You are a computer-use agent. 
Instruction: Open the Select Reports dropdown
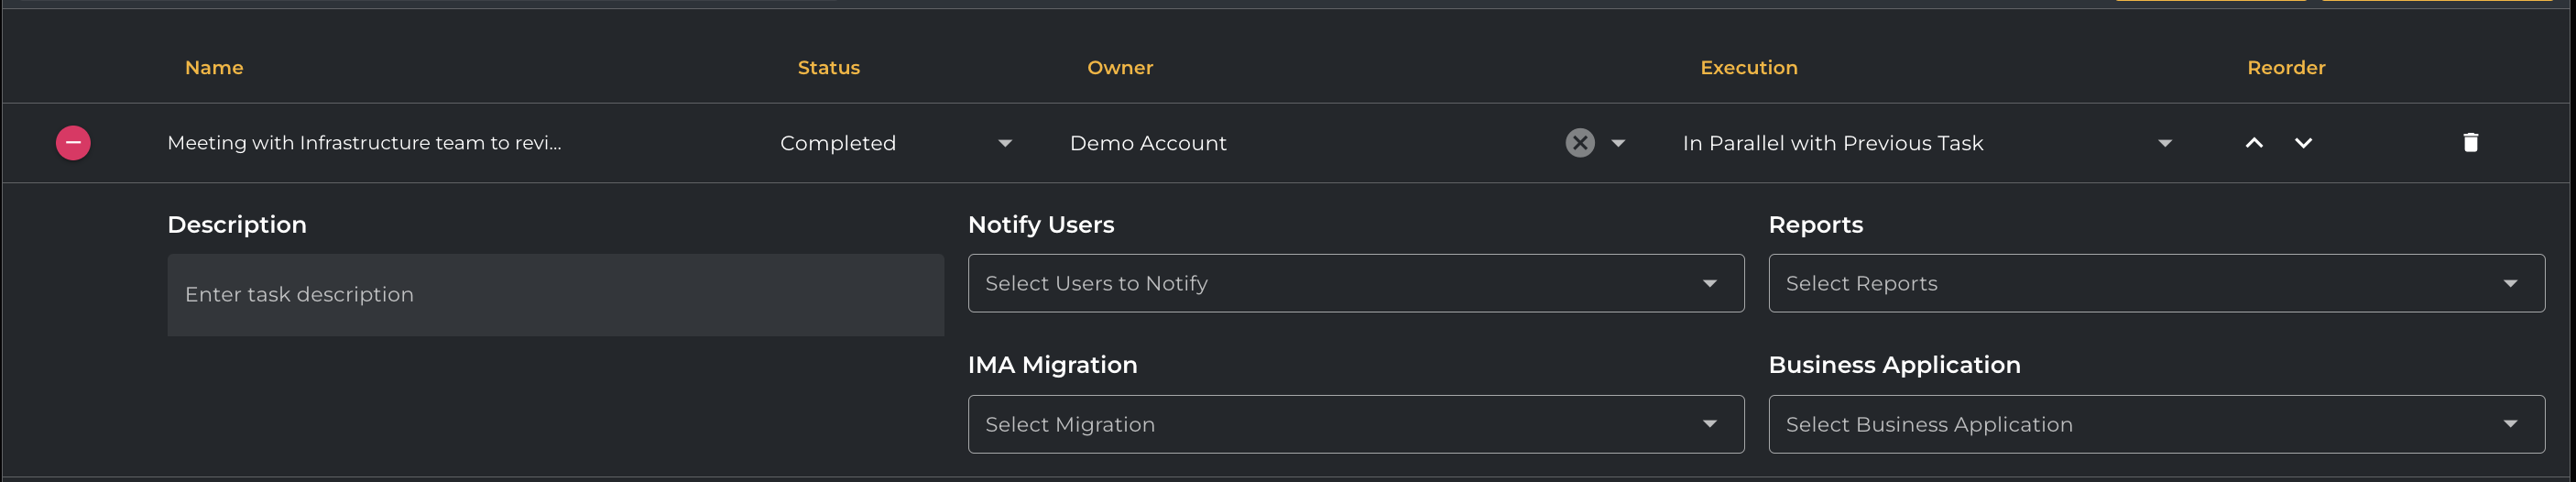pyautogui.click(x=2509, y=284)
